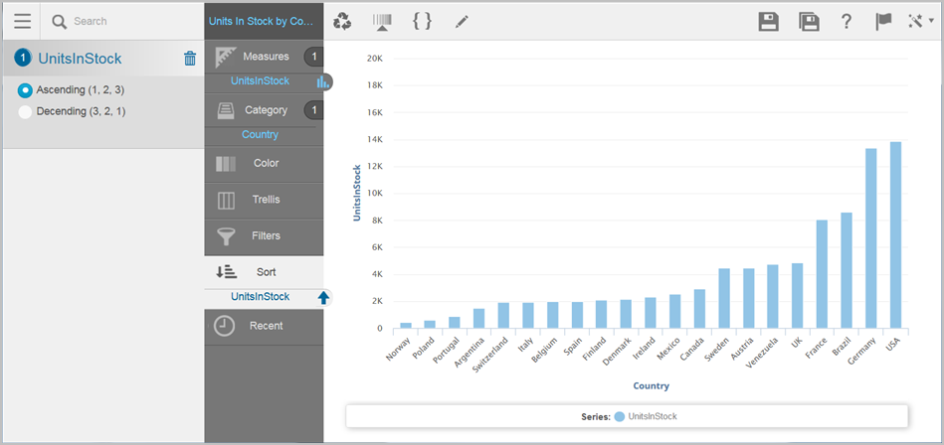Screen dimensions: 944x445
Task: Click the curly braces icon
Action: (422, 21)
